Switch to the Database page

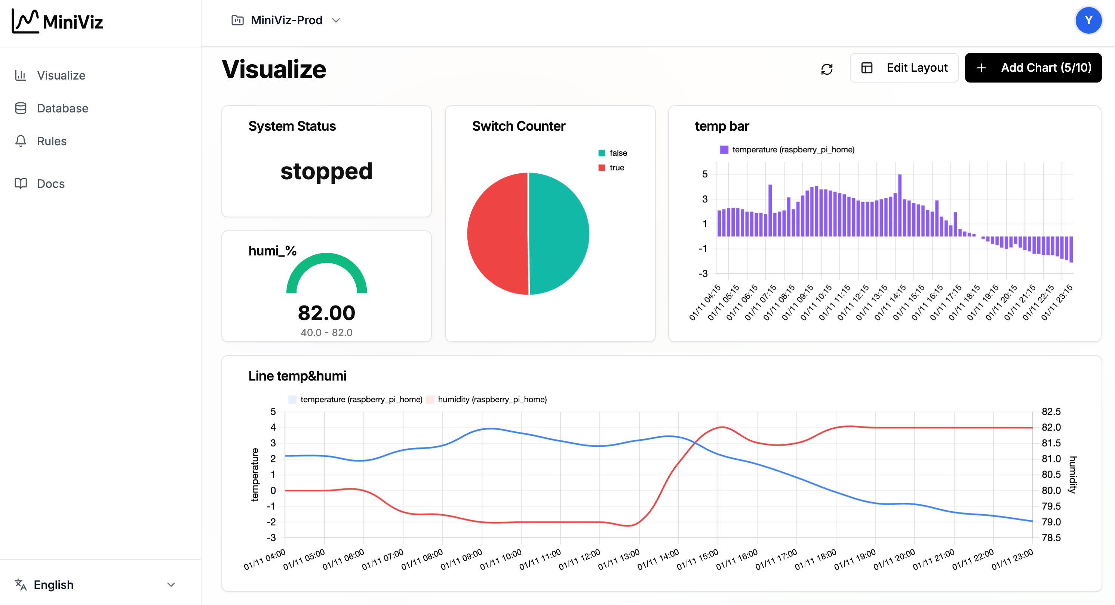[x=62, y=108]
